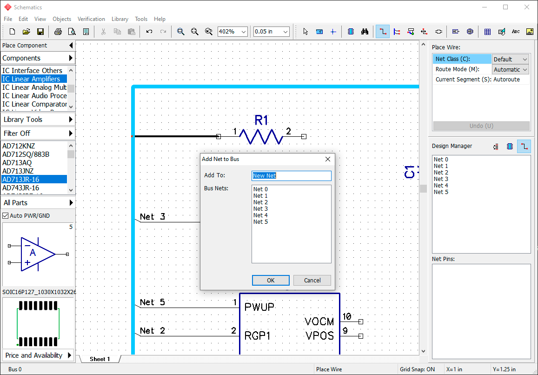The width and height of the screenshot is (538, 375).
Task: Click the zoom out magnifier
Action: click(x=194, y=32)
